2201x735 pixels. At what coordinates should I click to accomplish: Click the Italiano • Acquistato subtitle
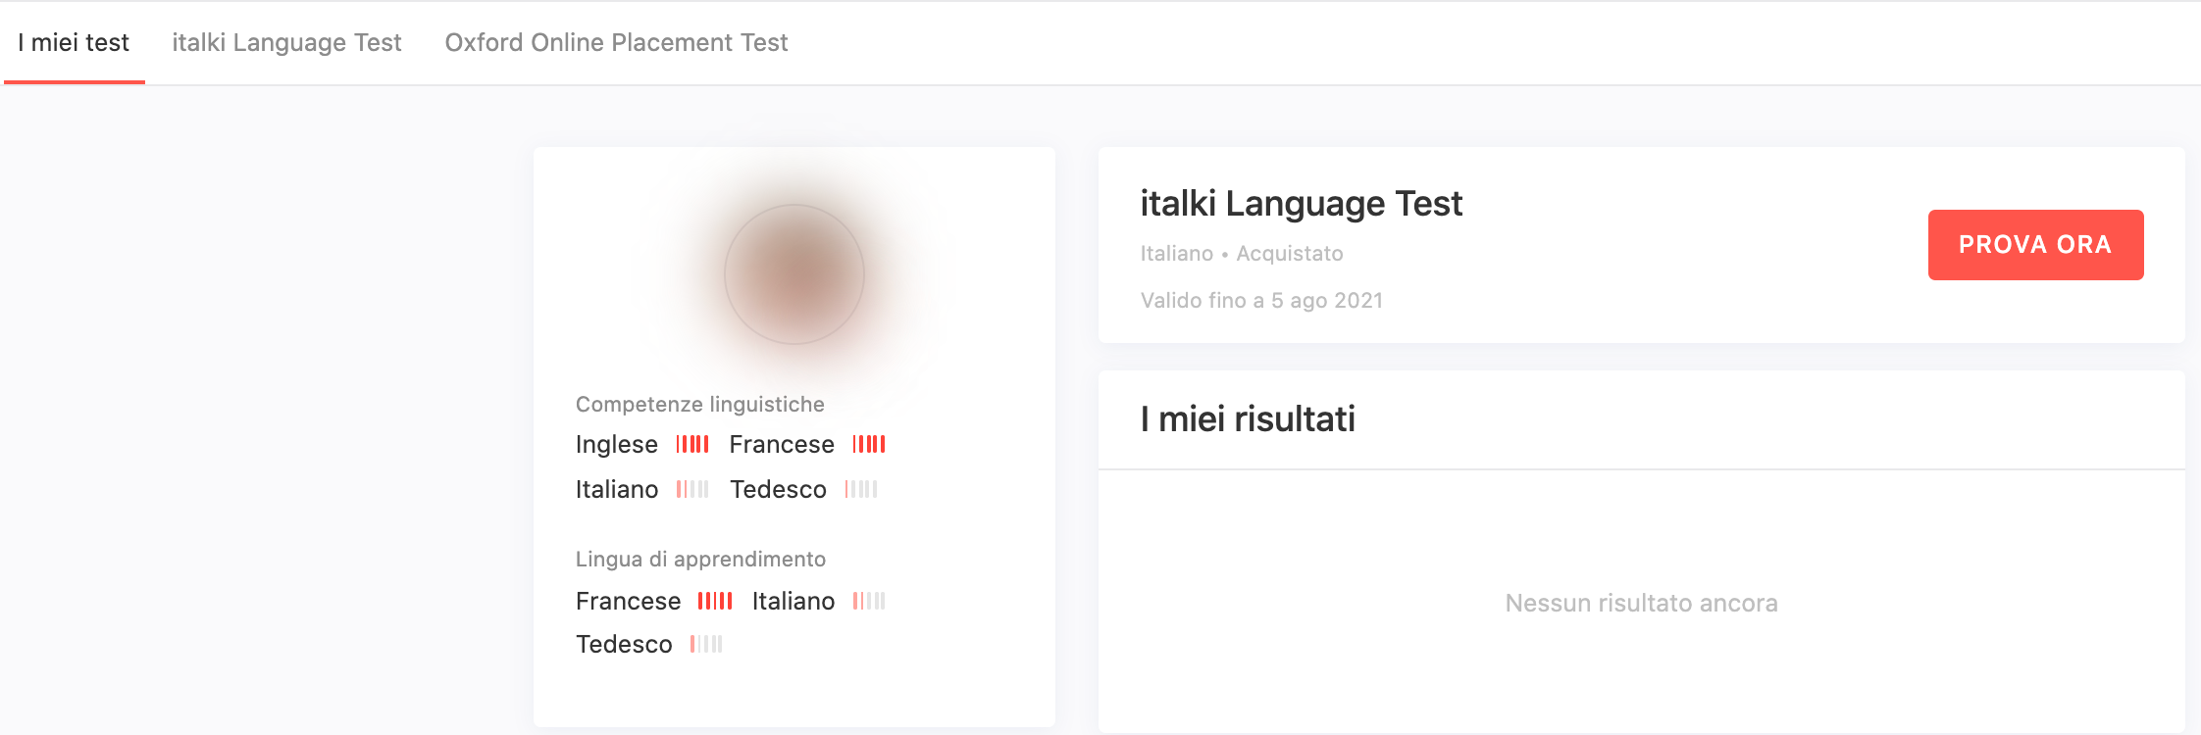point(1242,254)
